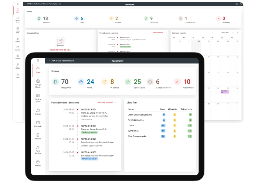Sort company list by Nazwa column
Screen dimensions: 254x196
click(131, 109)
